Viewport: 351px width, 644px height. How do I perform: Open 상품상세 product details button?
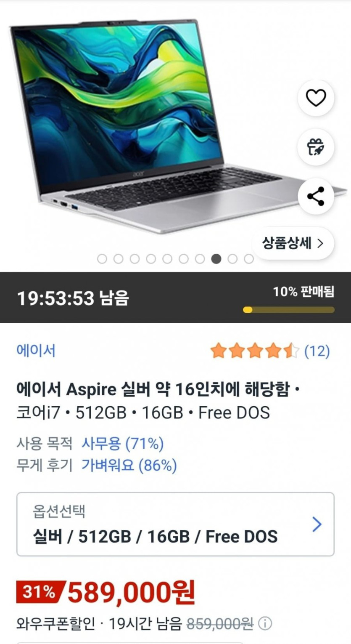coord(293,243)
